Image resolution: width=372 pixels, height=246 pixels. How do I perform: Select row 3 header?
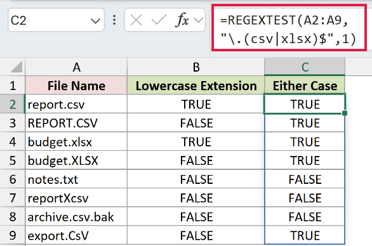[x=13, y=123]
